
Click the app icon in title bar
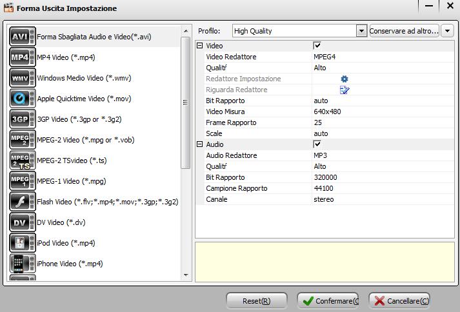[8, 8]
